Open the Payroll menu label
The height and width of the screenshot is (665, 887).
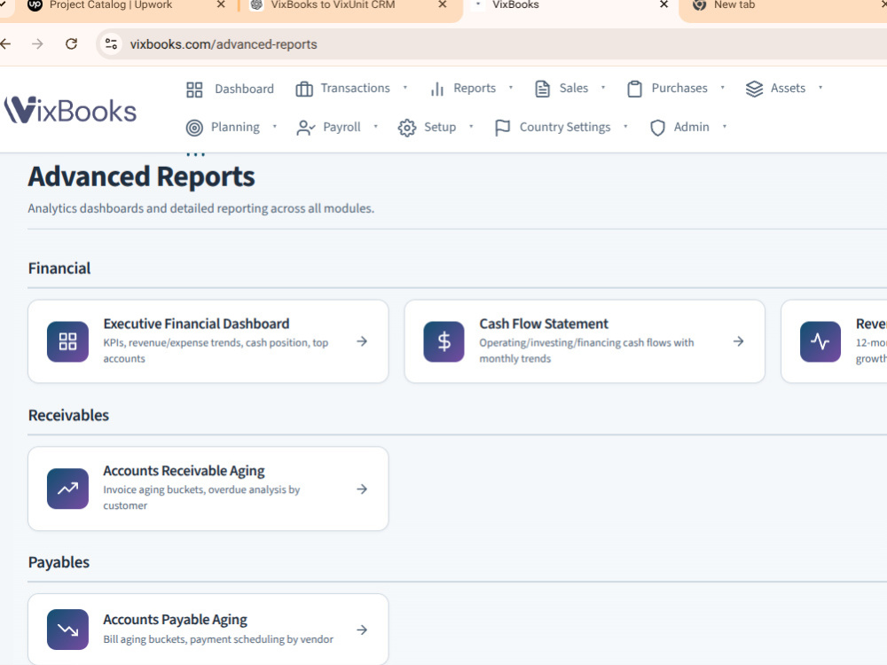tap(341, 127)
